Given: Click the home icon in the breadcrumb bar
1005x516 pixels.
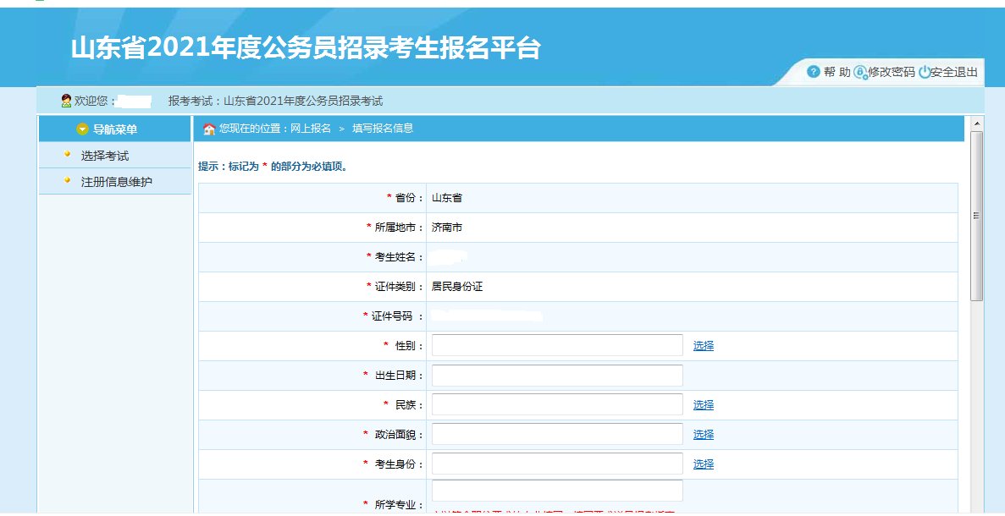Looking at the screenshot, I should tap(207, 129).
